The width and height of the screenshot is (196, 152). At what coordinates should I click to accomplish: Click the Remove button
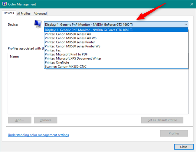pos(45,120)
